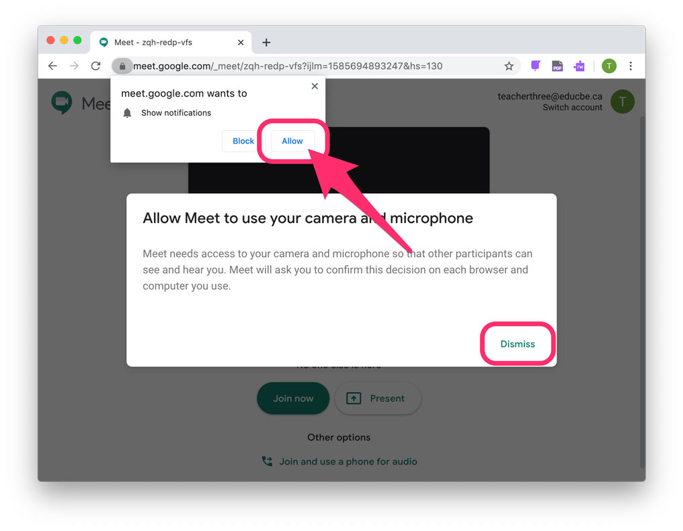This screenshot has height=531, width=683.
Task: Click the forward navigation arrow
Action: (x=75, y=66)
